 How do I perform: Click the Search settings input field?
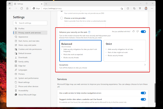[30, 23]
